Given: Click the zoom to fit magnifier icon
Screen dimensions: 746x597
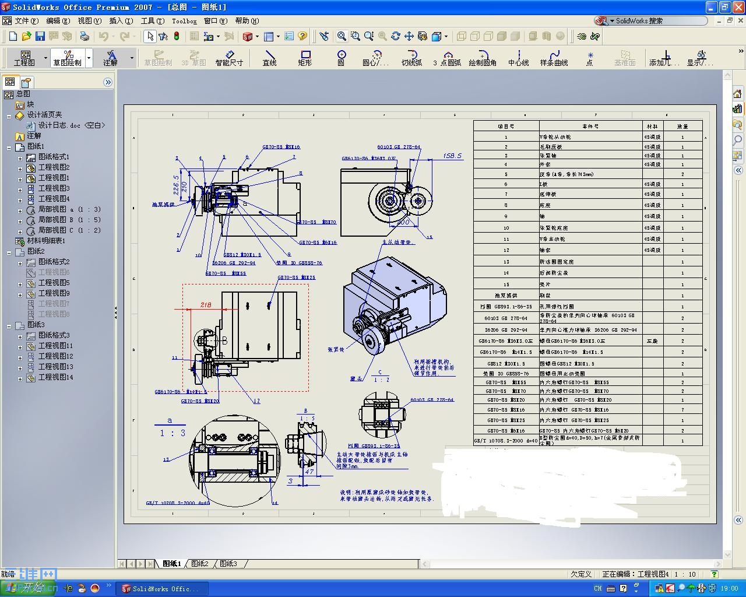Looking at the screenshot, I should pos(342,36).
